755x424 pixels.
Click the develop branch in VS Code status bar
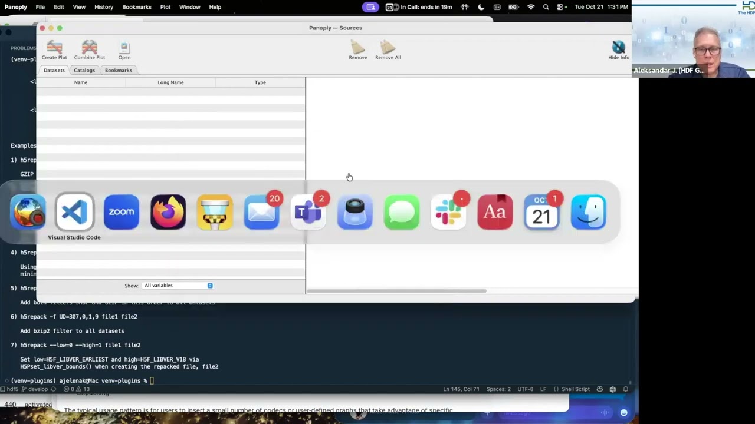(34, 389)
